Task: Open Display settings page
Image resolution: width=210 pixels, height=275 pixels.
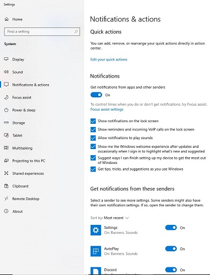Action: (x=18, y=59)
